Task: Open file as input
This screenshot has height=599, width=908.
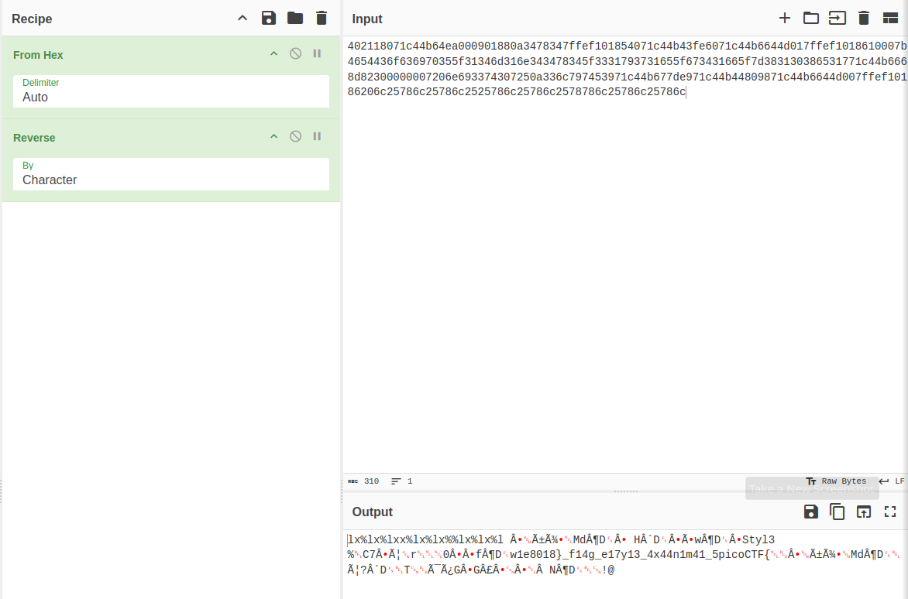Action: (837, 18)
